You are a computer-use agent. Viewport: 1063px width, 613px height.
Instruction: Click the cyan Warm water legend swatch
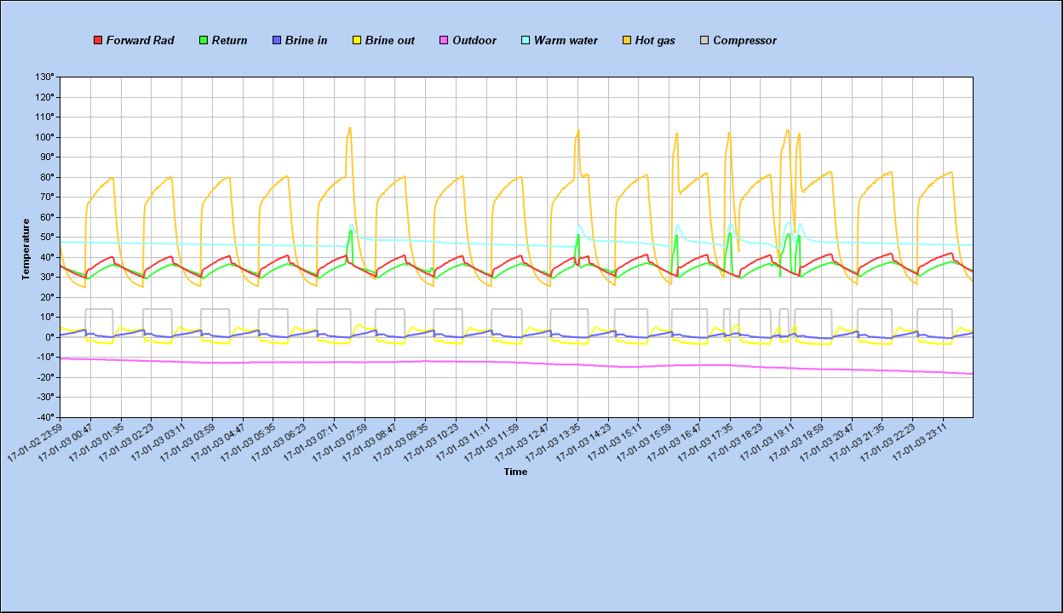(526, 41)
